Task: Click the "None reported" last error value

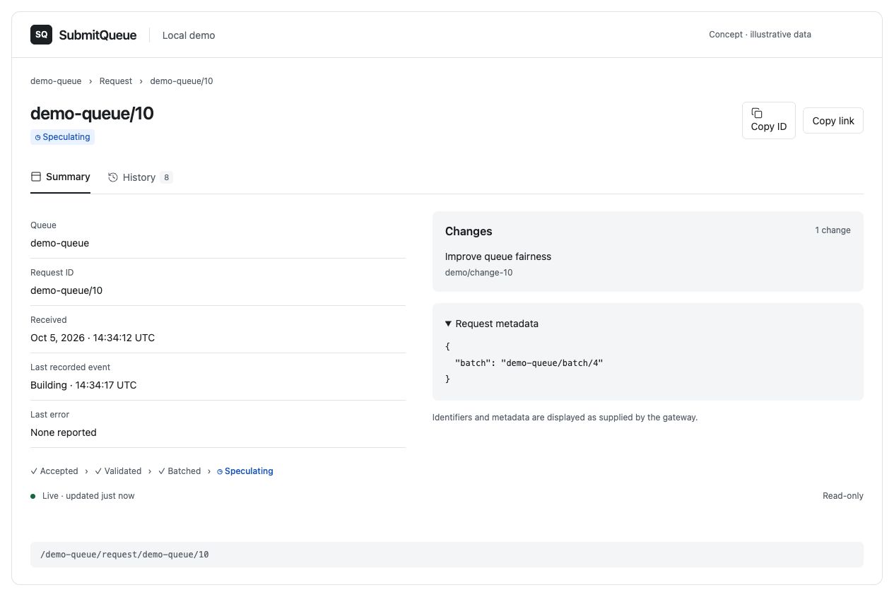Action: (x=64, y=432)
